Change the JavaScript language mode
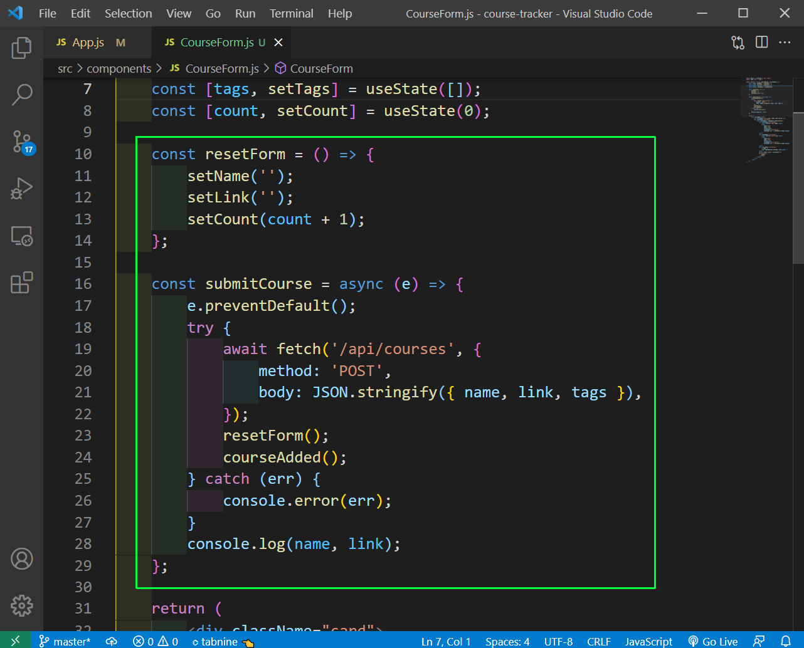804x648 pixels. click(x=648, y=641)
